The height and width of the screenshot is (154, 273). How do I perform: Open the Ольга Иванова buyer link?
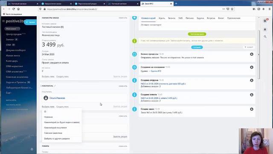click(x=57, y=98)
